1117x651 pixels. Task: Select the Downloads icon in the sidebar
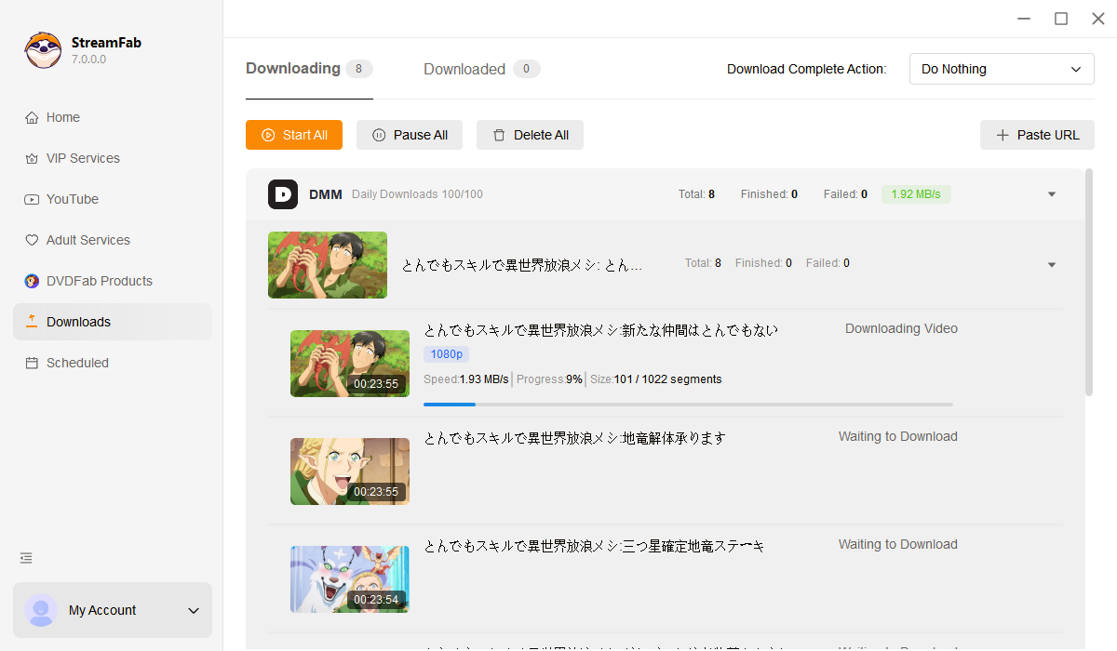click(x=33, y=322)
